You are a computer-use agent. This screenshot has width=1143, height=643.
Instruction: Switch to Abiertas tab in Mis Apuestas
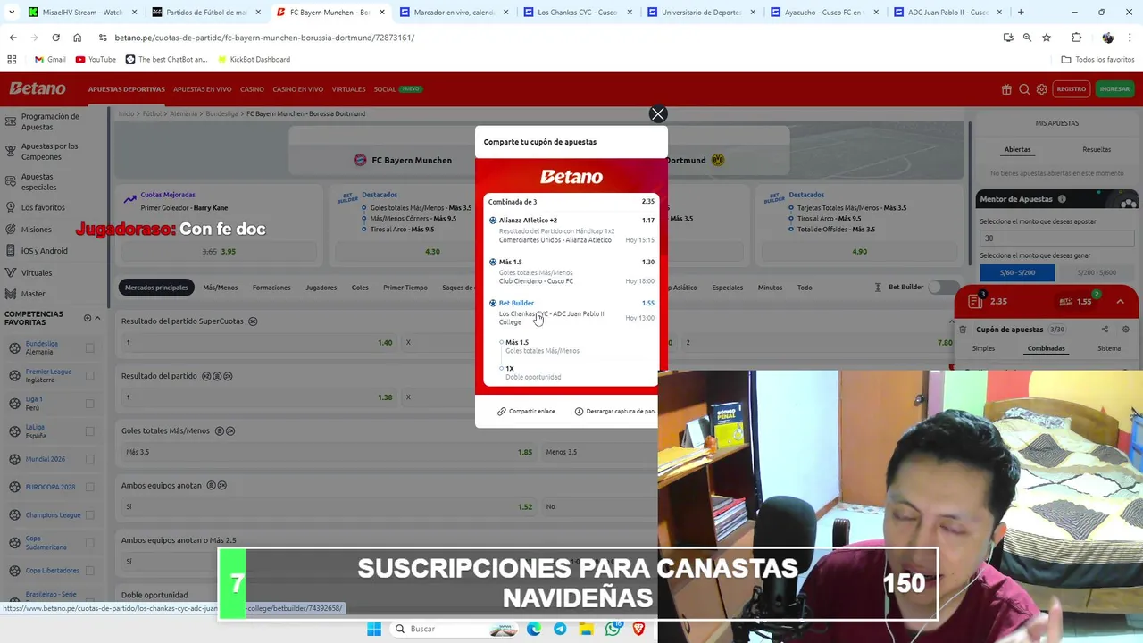[1017, 149]
